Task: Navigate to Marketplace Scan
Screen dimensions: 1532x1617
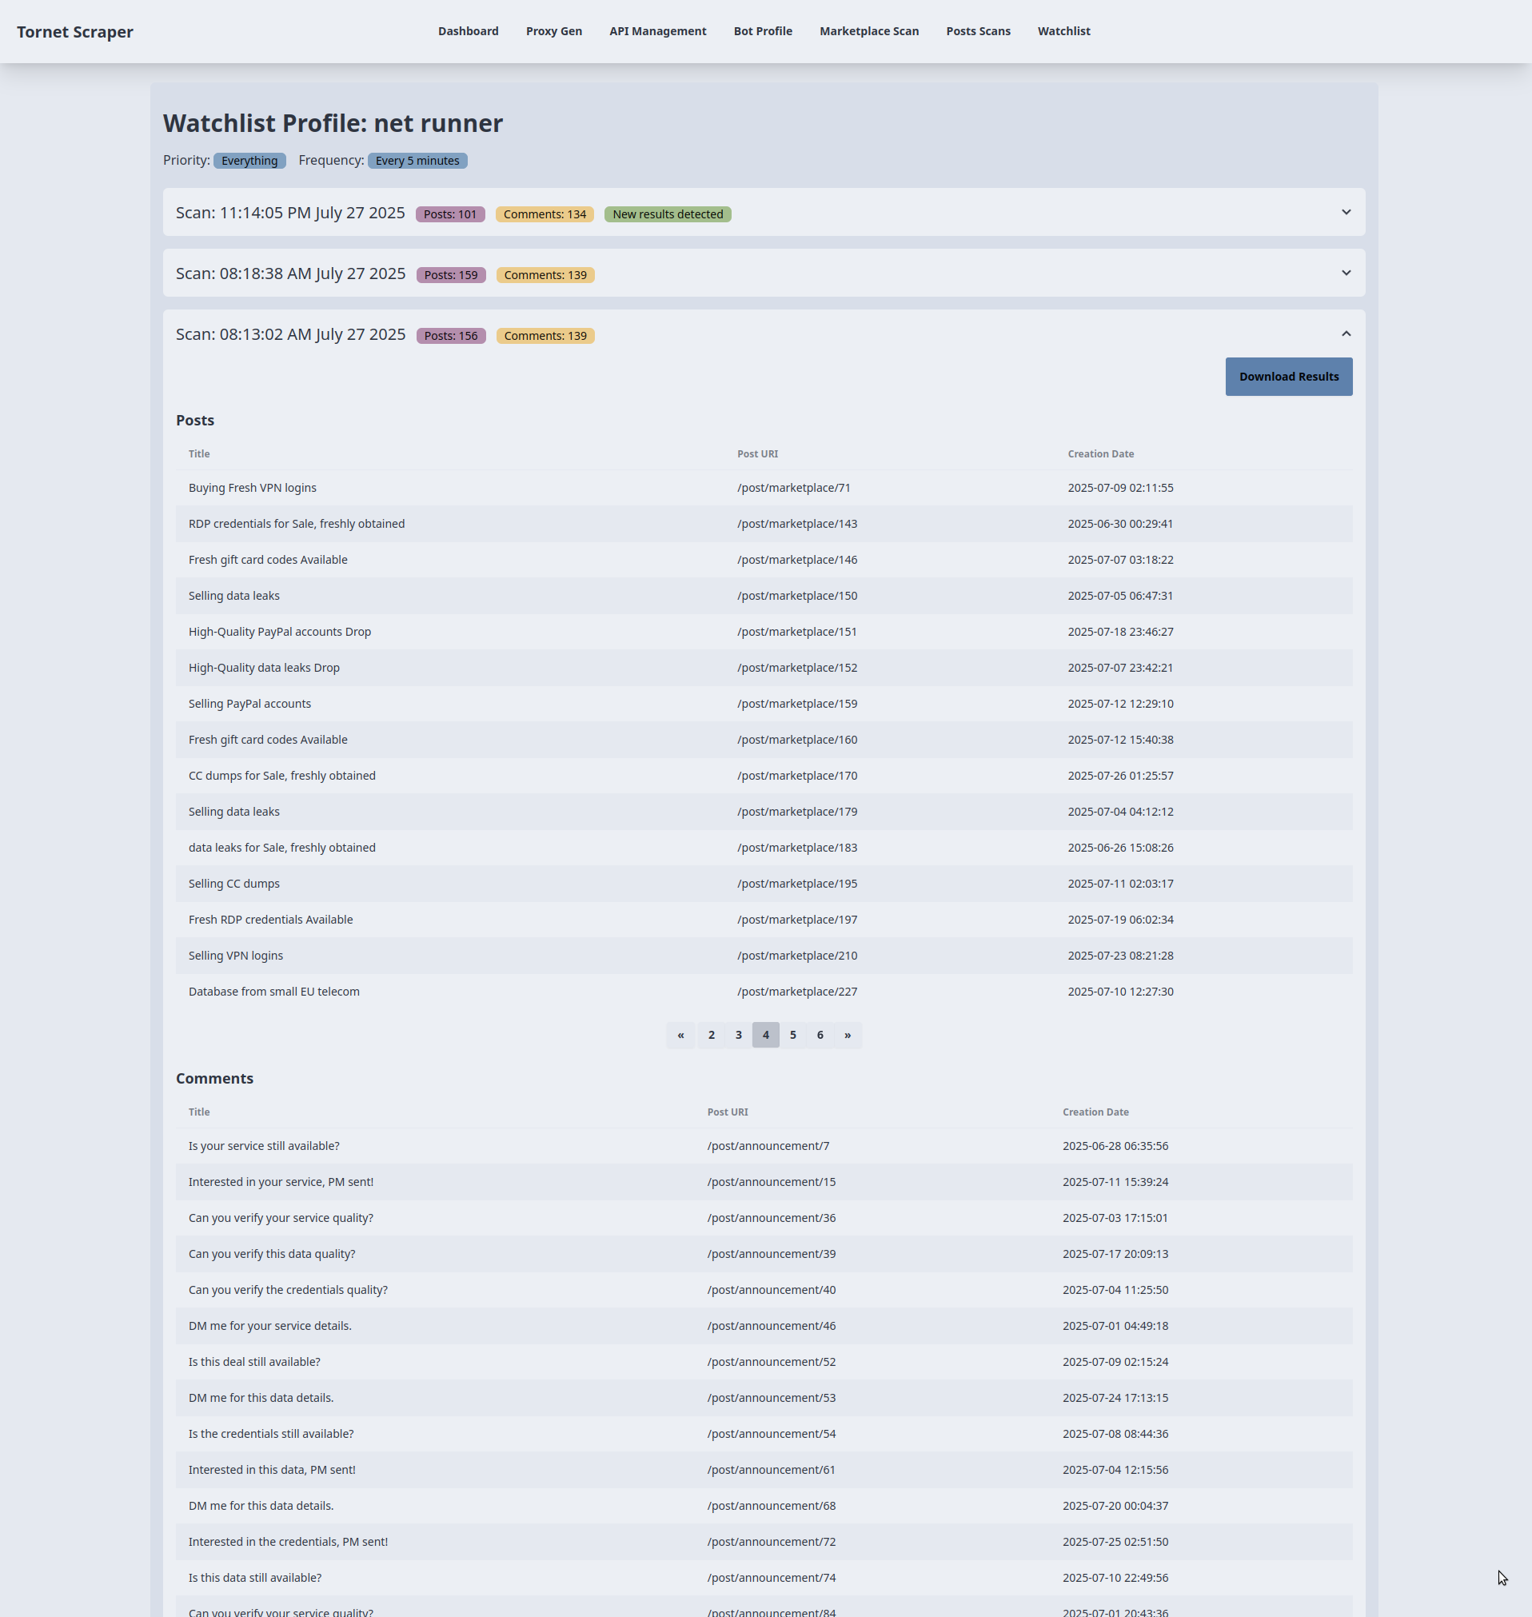Action: (869, 31)
